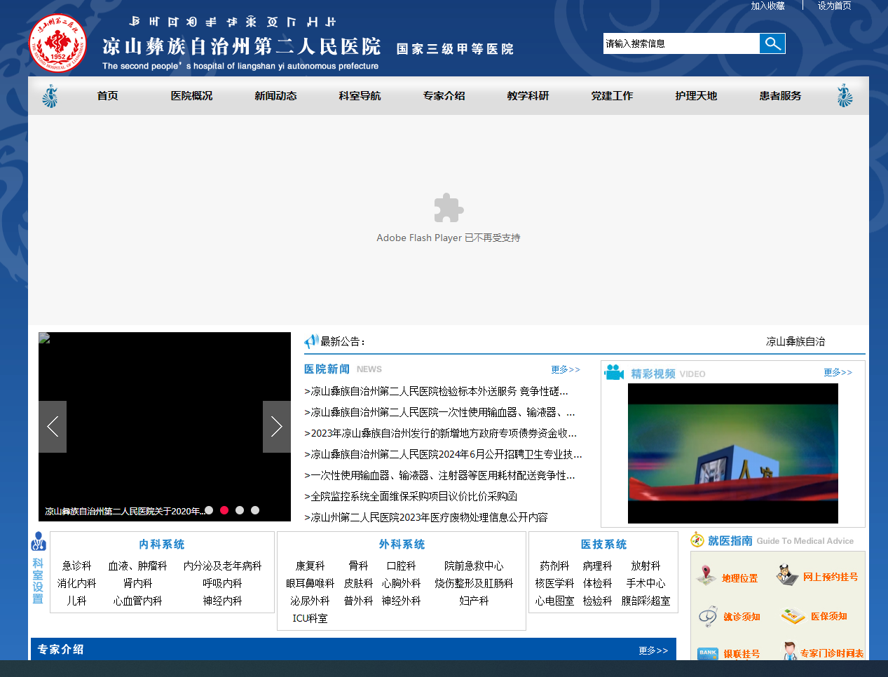
Task: Select the third carousel dot
Action: (240, 510)
